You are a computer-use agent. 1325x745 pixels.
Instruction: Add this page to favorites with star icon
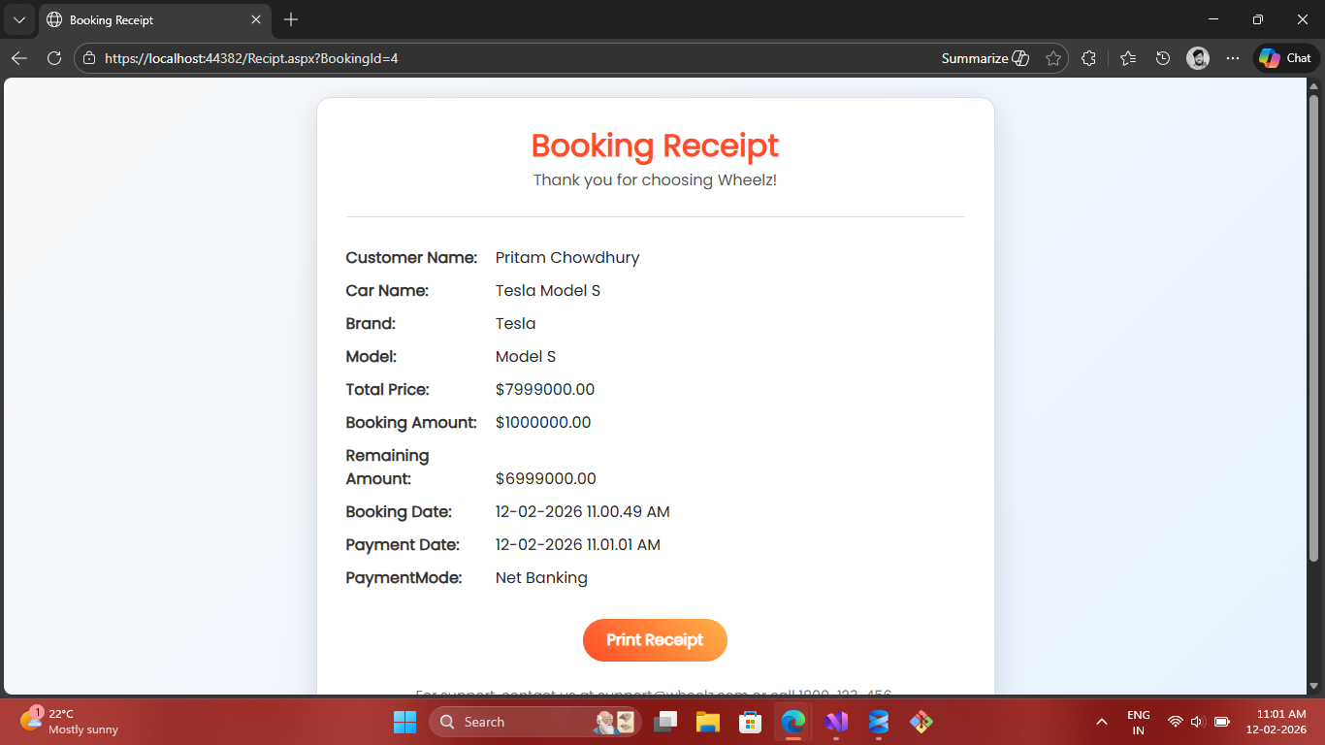point(1053,58)
